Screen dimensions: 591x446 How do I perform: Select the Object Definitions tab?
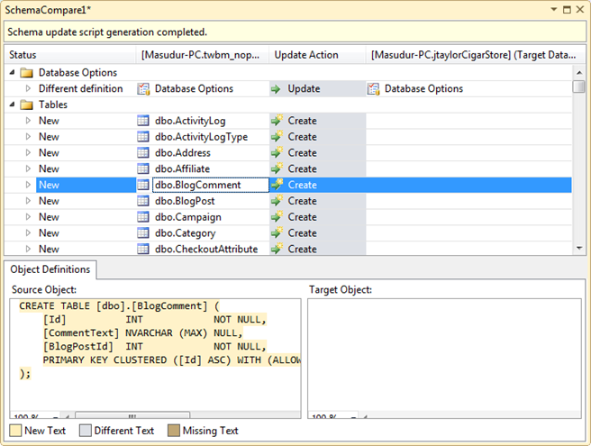50,269
